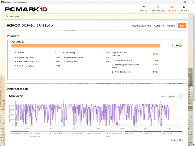Screen dimensions: 195x146
Task: Expand Writing Score details
Action: click(64, 62)
